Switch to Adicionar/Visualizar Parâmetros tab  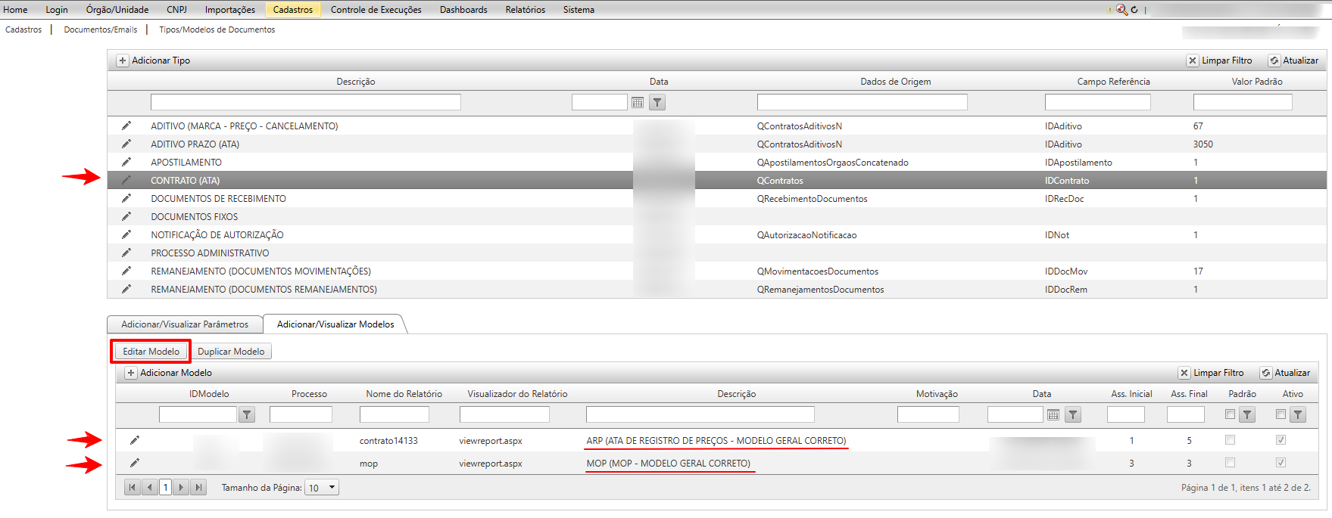(x=185, y=324)
